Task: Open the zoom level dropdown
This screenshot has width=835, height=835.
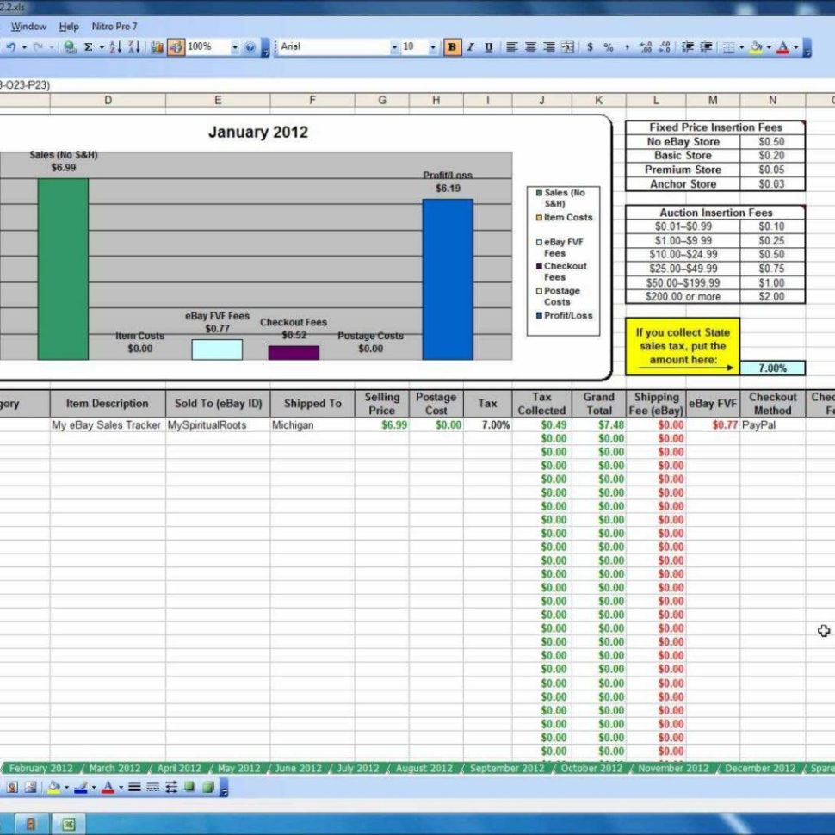Action: point(235,47)
